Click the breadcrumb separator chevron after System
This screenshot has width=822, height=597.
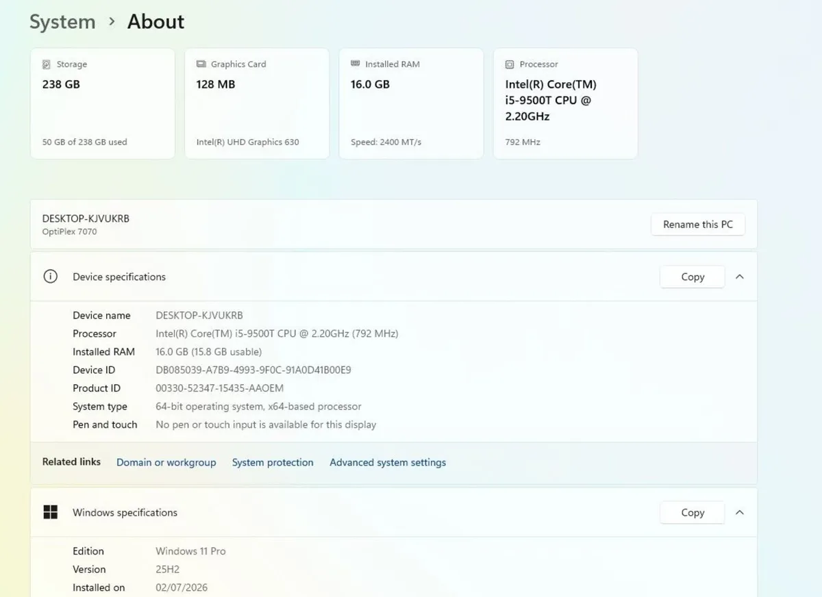112,22
